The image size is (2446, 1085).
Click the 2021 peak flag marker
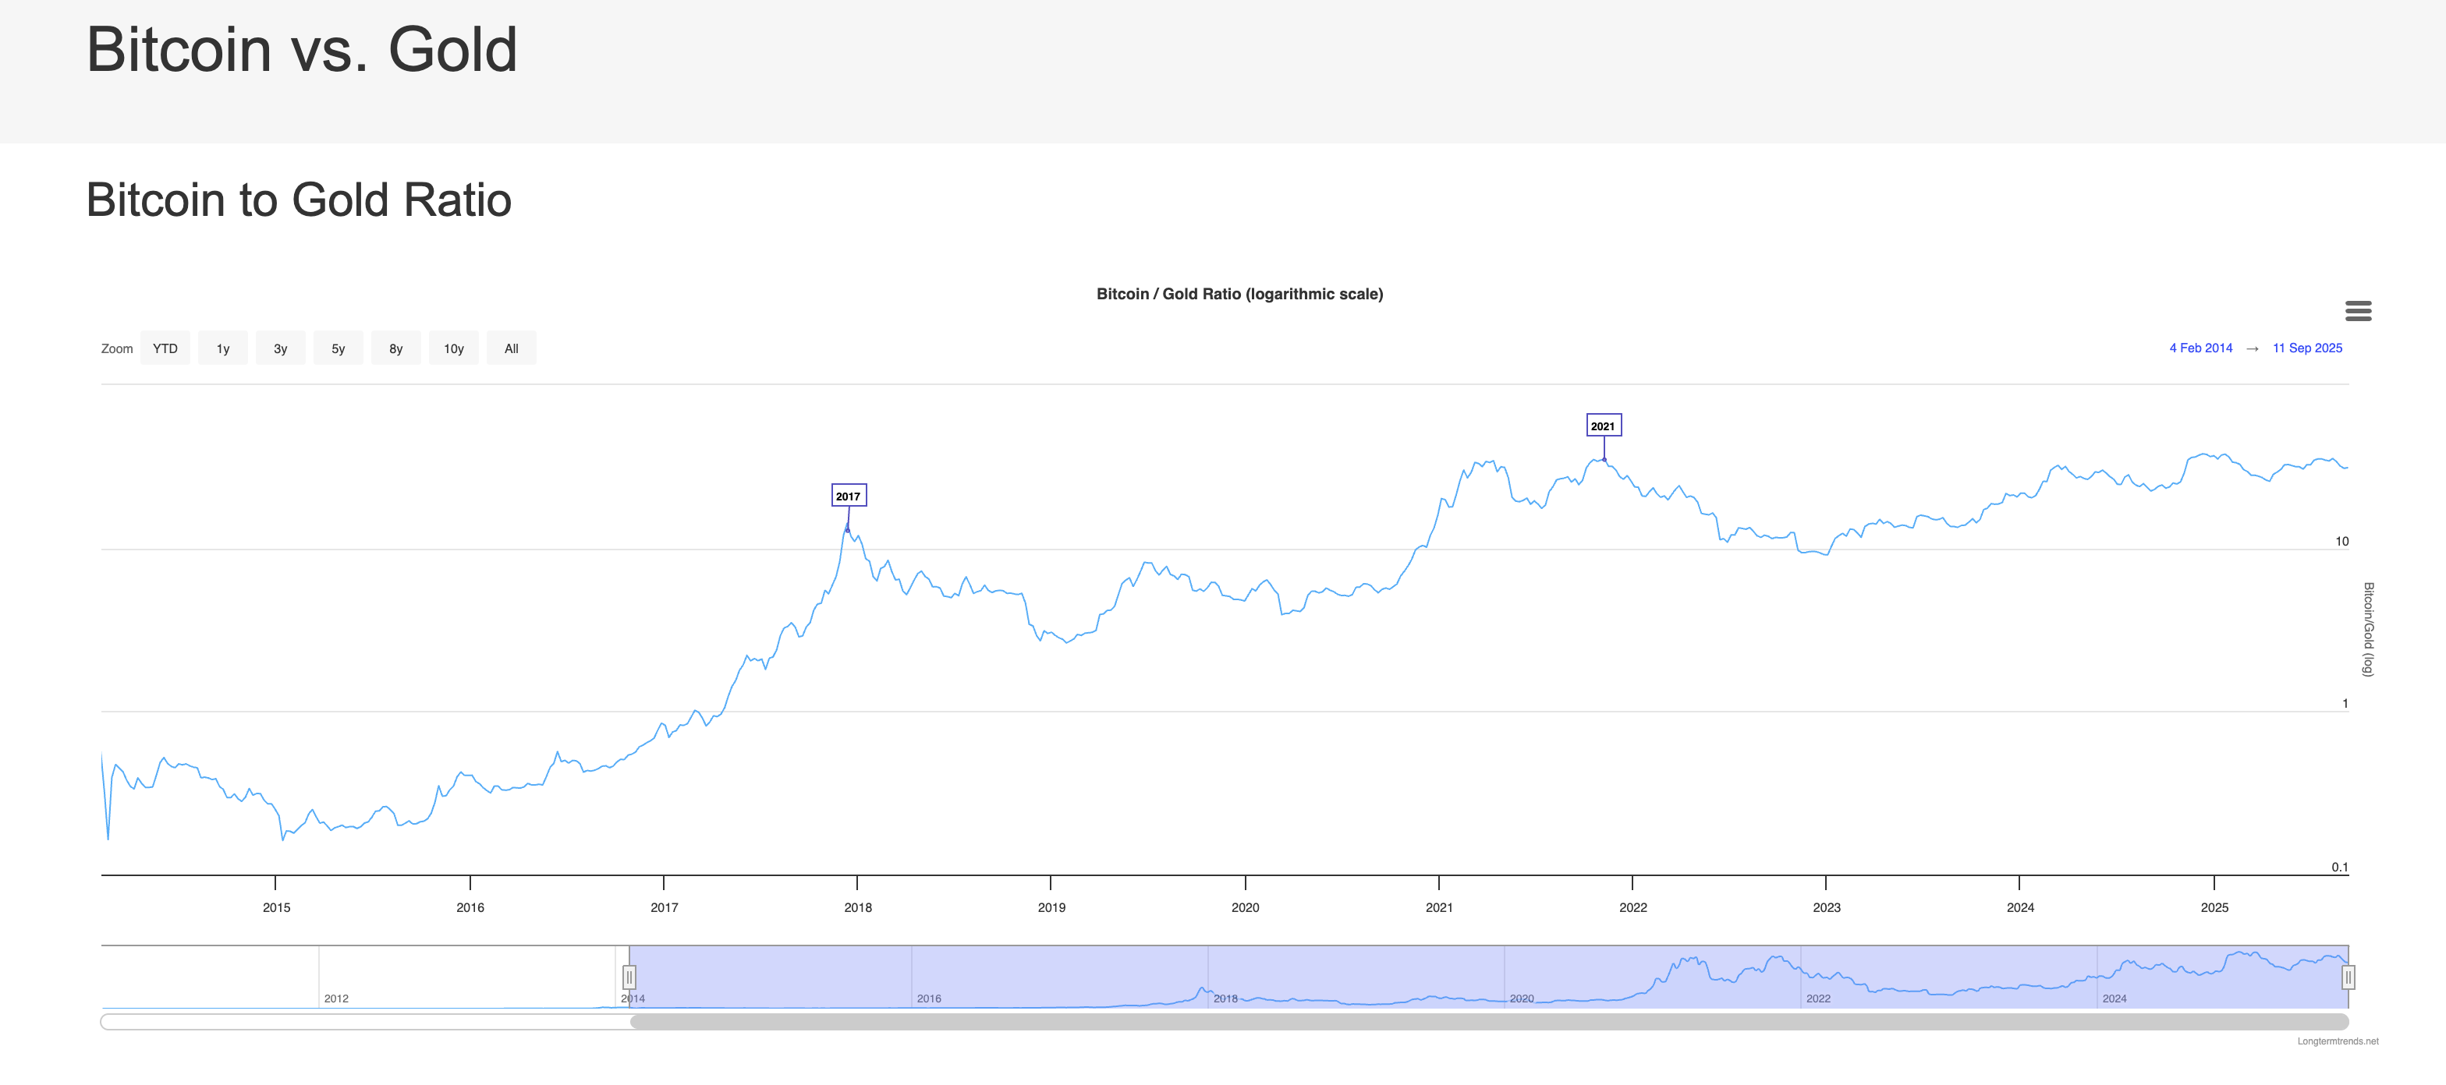[1604, 426]
